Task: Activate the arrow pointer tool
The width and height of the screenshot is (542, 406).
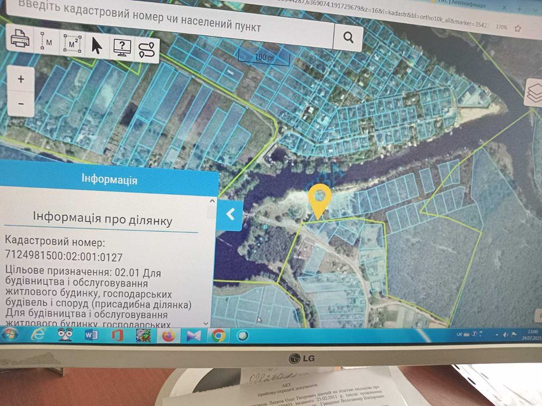Action: click(97, 45)
